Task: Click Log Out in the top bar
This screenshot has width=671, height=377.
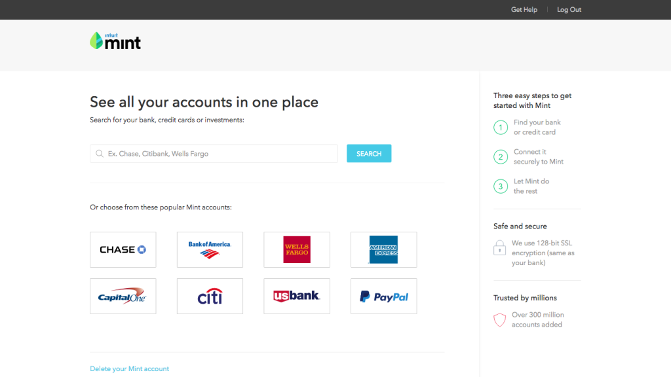Action: point(569,10)
